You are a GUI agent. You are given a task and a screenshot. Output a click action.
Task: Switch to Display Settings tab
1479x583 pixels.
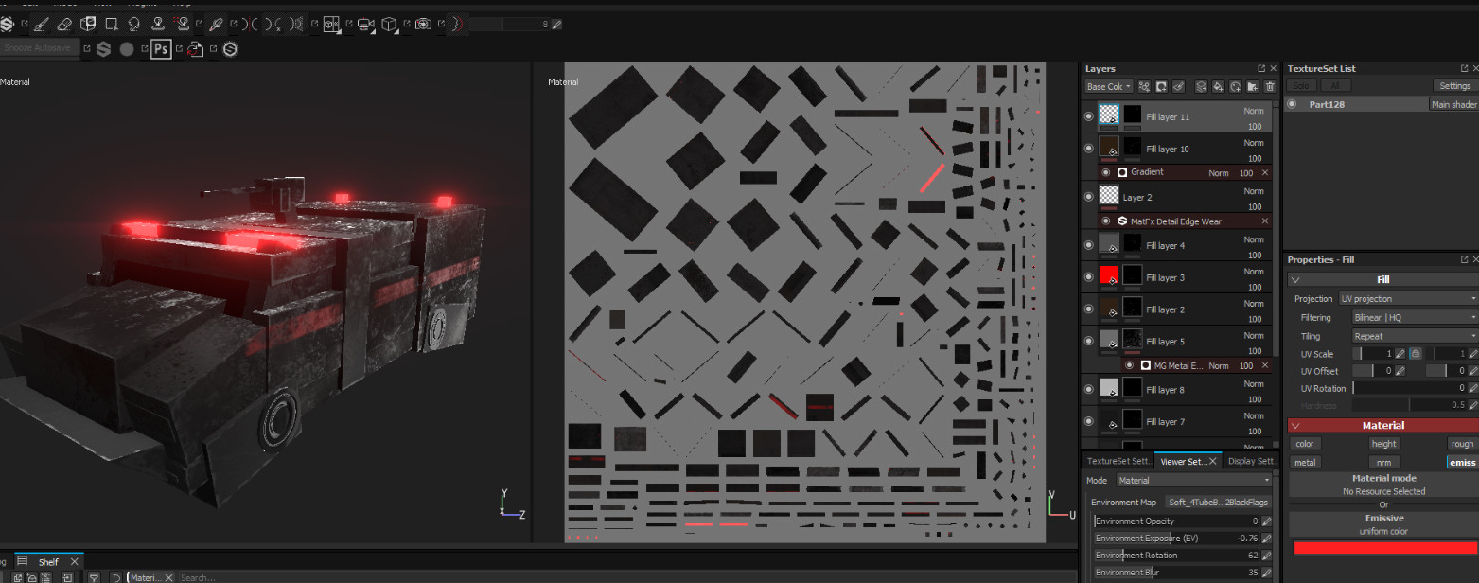1253,461
